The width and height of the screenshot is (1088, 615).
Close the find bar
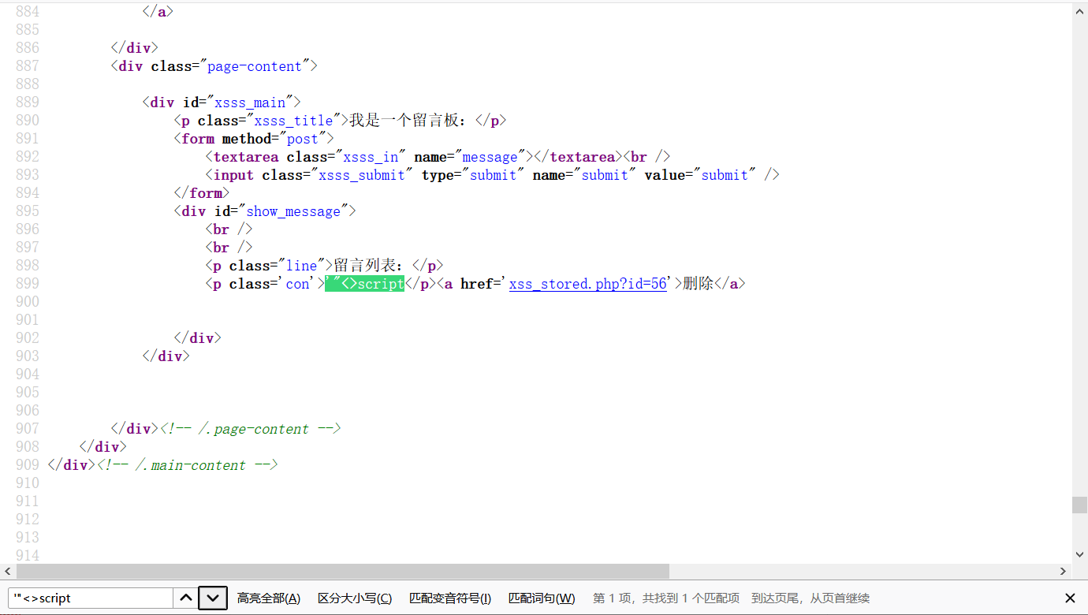click(x=1070, y=598)
